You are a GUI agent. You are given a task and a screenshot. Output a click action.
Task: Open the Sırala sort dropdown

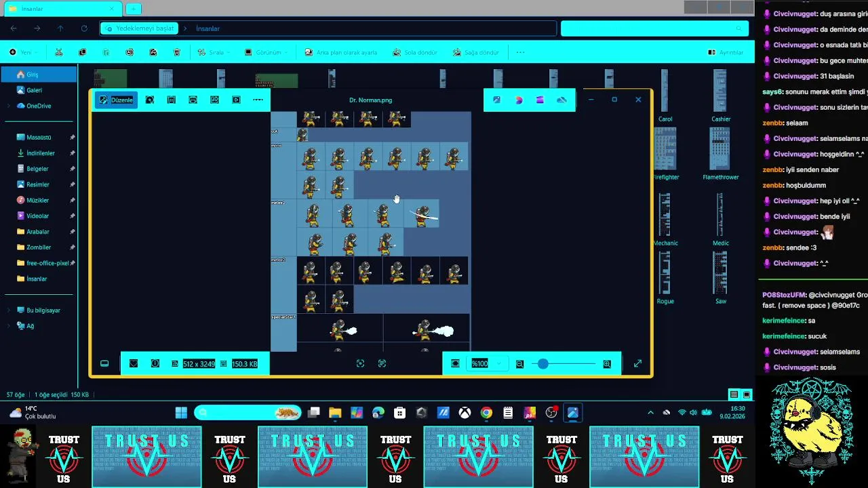[x=214, y=52]
